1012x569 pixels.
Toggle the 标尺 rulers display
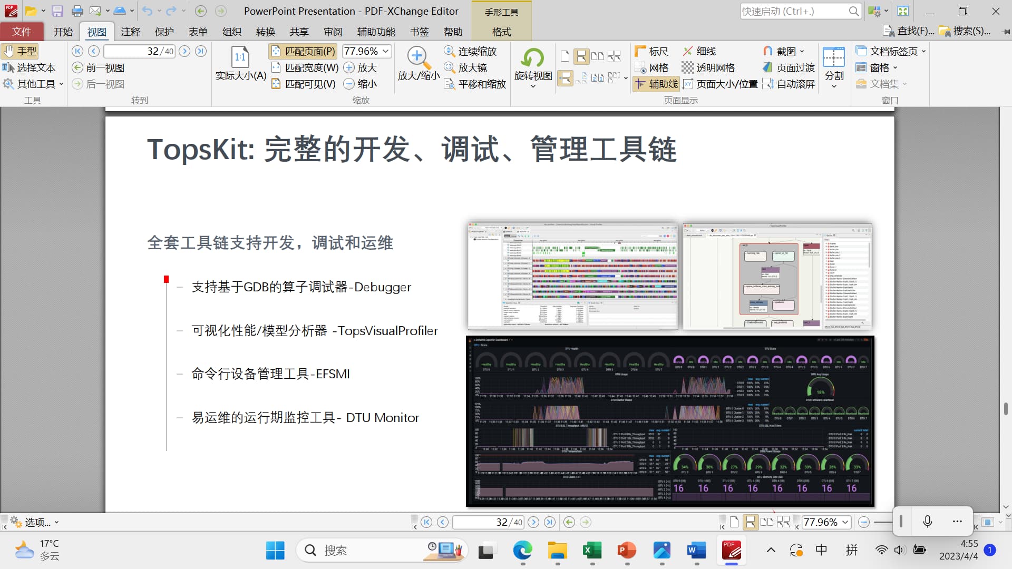click(651, 51)
